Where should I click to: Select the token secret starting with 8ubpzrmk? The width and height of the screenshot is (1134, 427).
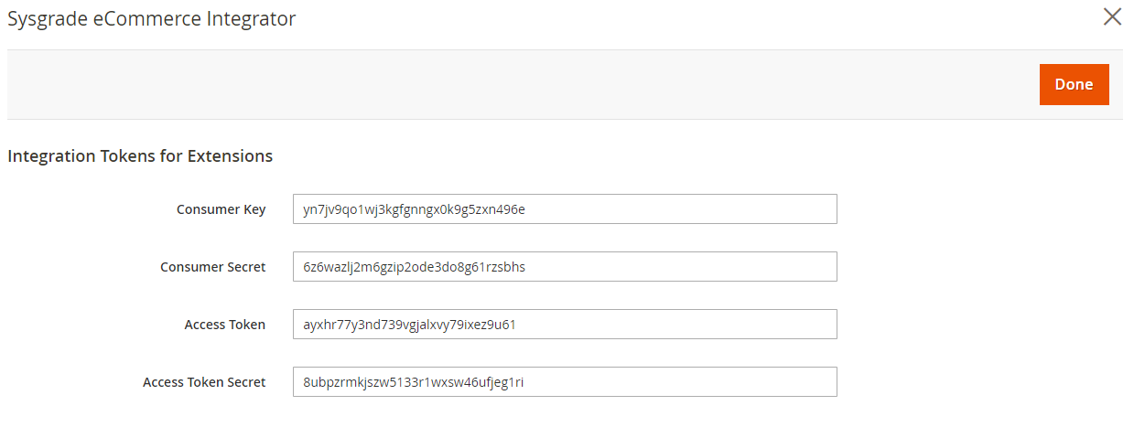point(413,382)
